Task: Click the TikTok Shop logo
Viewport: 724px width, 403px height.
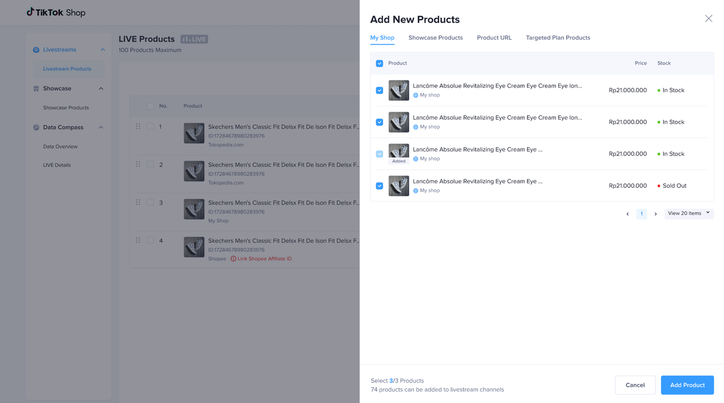Action: pyautogui.click(x=56, y=12)
